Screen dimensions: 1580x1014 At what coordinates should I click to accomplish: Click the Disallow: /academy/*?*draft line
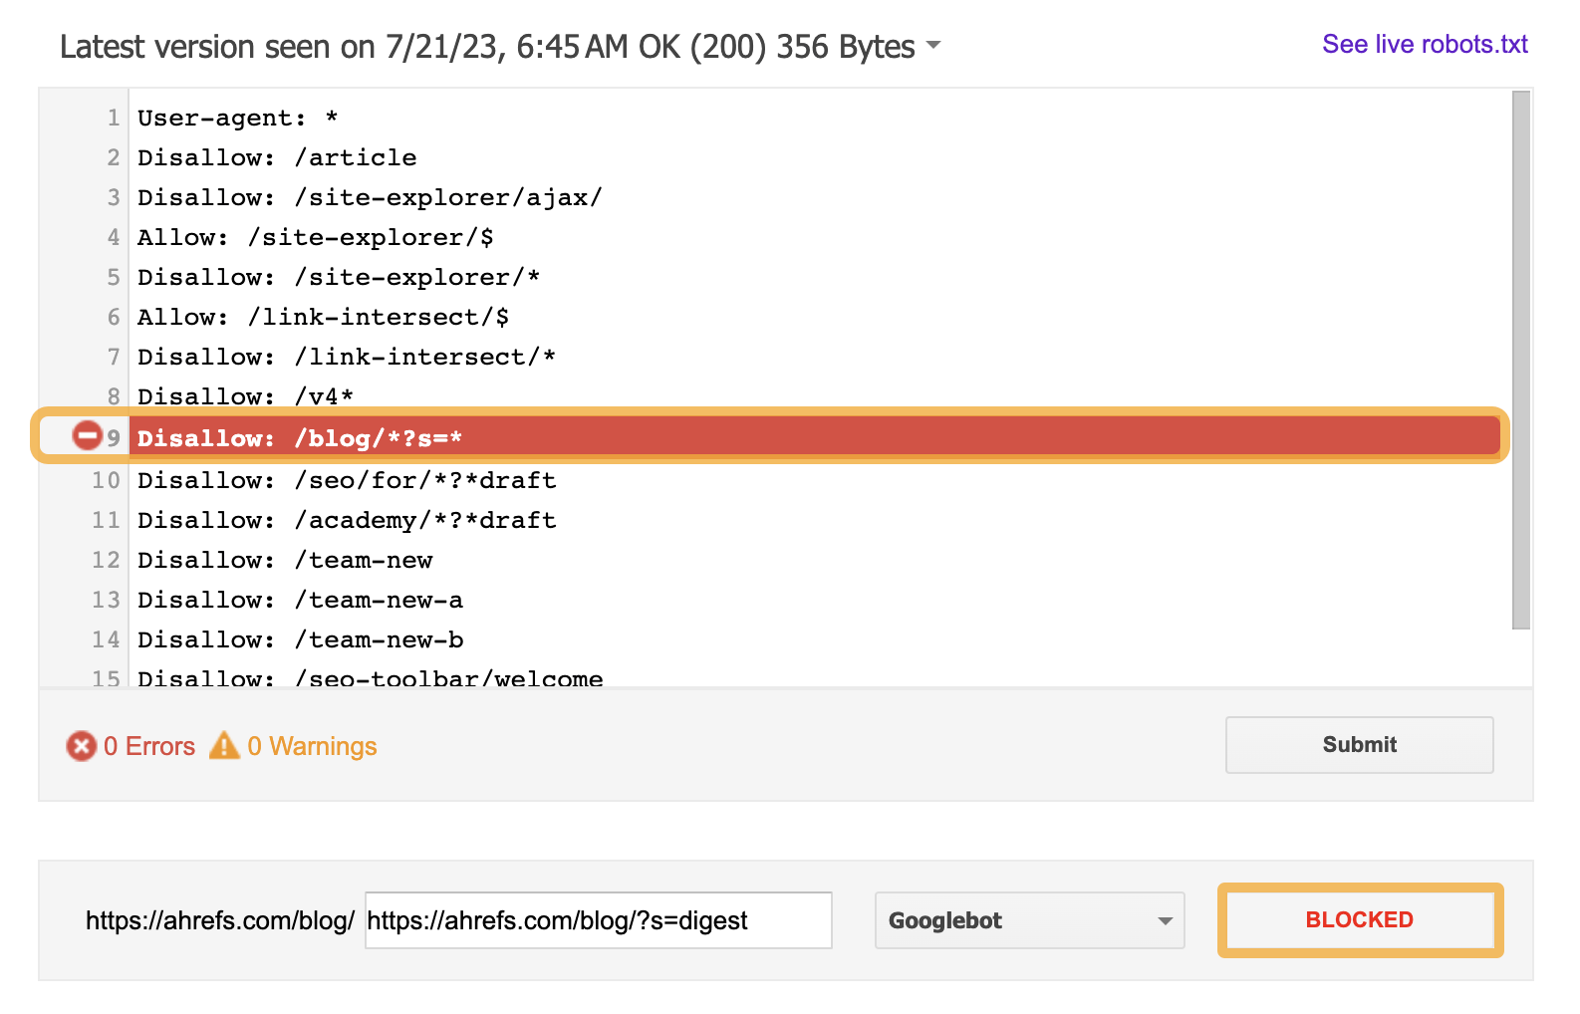pyautogui.click(x=347, y=520)
